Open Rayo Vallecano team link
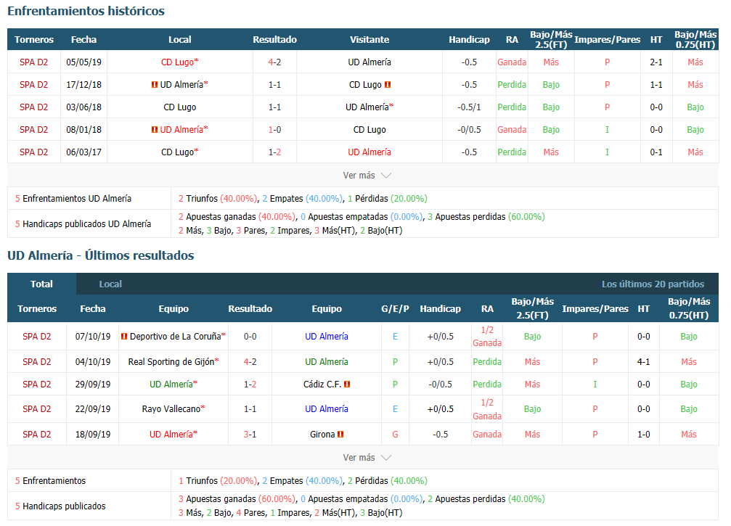This screenshot has height=526, width=731. pos(173,408)
